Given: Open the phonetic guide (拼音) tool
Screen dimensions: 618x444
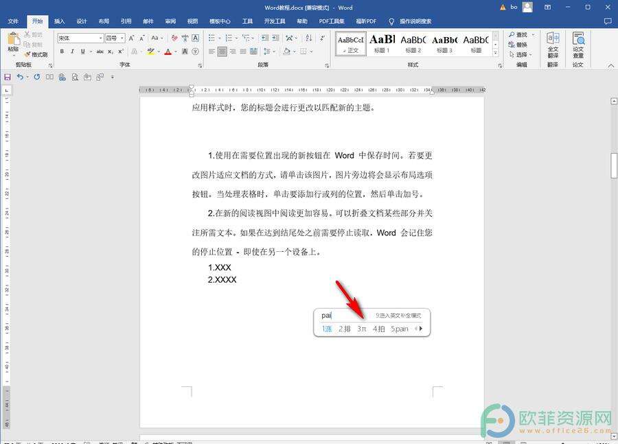Looking at the screenshot, I should point(185,38).
